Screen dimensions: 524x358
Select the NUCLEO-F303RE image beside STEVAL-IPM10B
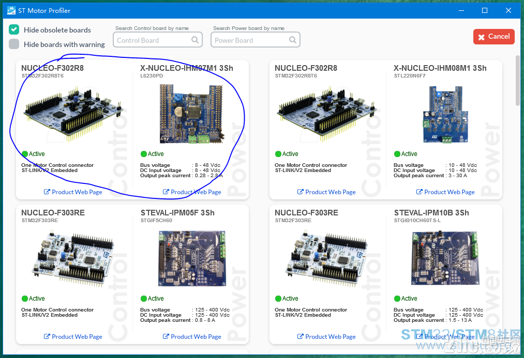(326, 258)
